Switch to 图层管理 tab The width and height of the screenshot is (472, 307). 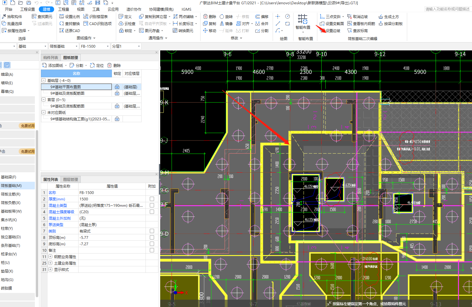71,179
